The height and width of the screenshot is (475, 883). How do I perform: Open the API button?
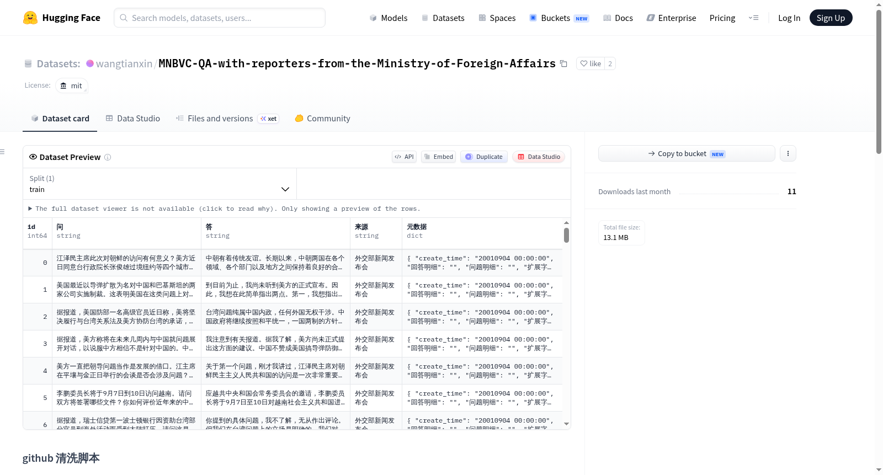pos(404,157)
